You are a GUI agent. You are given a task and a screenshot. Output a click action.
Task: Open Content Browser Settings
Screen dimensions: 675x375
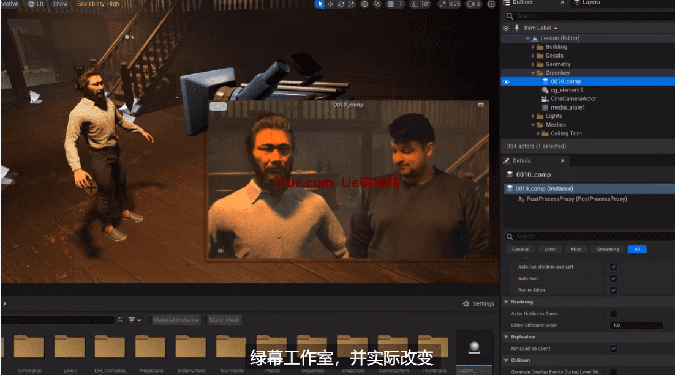coord(478,303)
